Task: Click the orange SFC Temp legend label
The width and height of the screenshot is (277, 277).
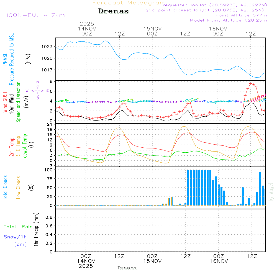Action: pyautogui.click(x=18, y=145)
